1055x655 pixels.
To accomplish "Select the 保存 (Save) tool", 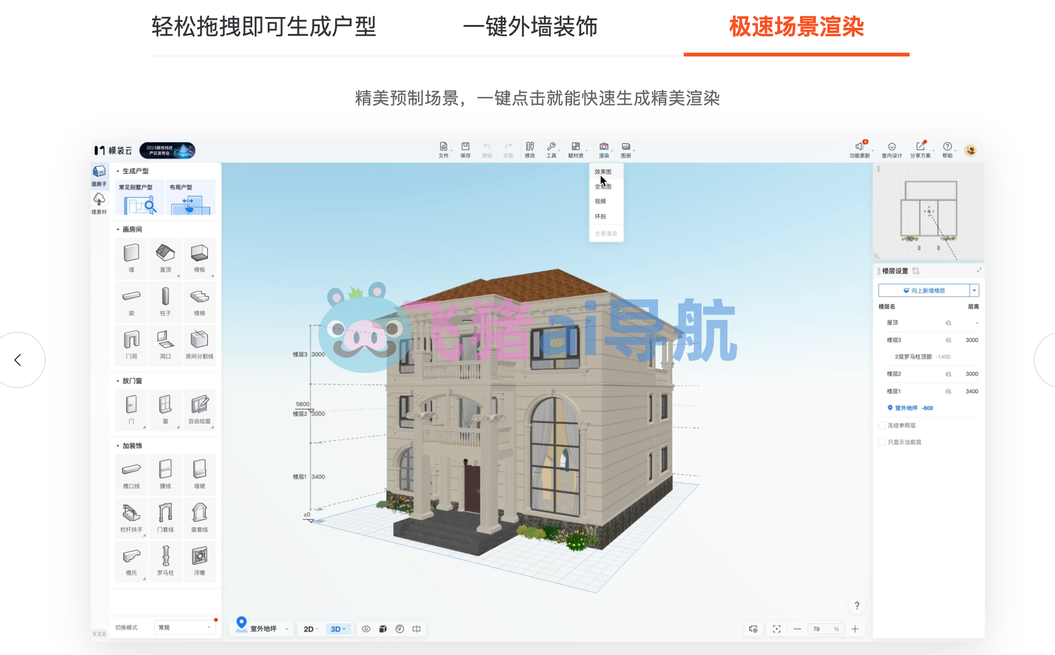I will coord(465,149).
